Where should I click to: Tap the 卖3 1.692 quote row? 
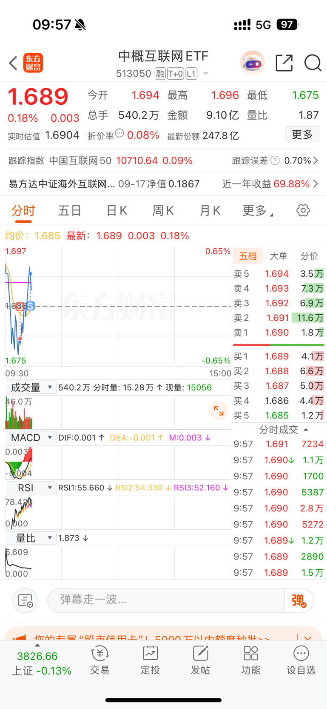(279, 303)
